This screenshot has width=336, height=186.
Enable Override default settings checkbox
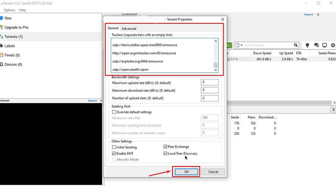(x=114, y=112)
